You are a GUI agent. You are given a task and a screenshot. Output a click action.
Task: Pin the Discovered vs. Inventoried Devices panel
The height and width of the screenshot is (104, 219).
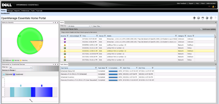coord(56,64)
